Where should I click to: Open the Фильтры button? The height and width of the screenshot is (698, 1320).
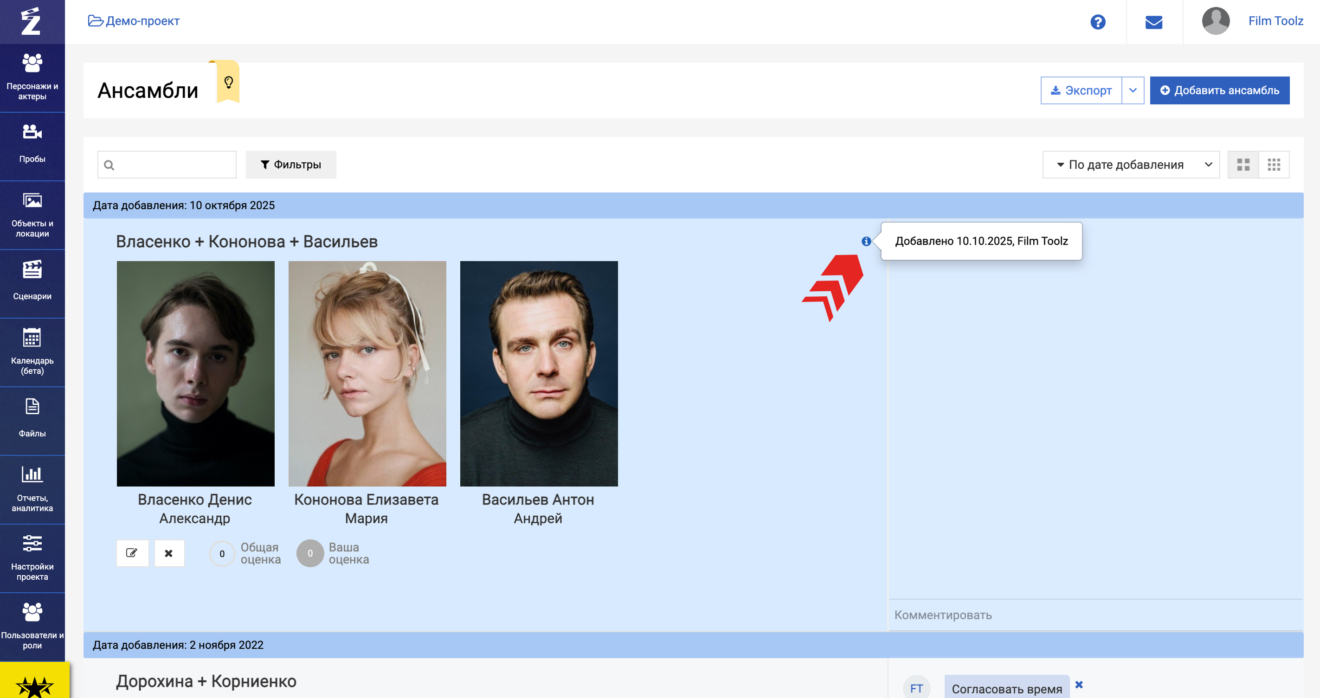click(290, 164)
